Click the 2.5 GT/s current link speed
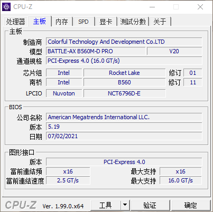 [x=68, y=180]
